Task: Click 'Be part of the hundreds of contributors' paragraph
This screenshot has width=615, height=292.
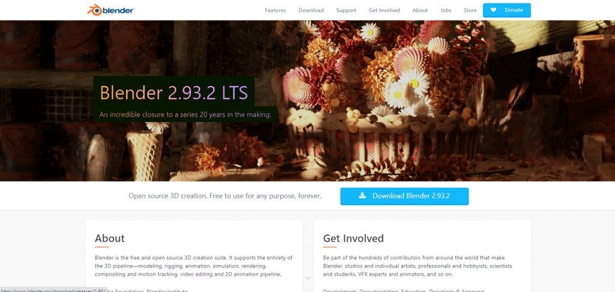Action: pos(418,266)
